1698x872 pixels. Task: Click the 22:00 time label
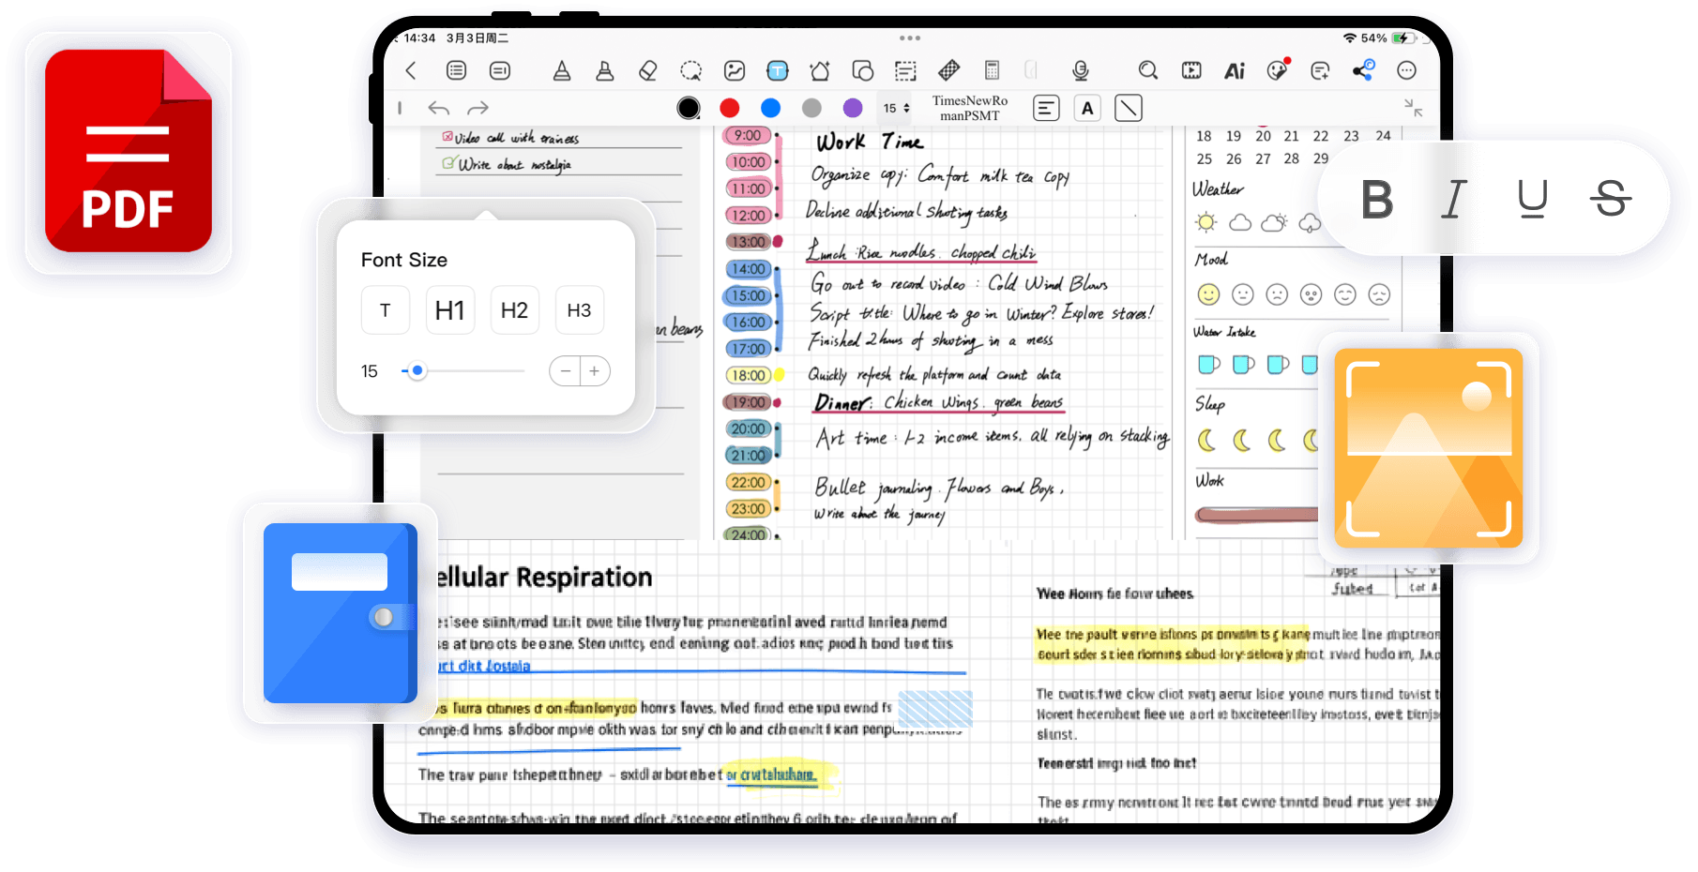(749, 482)
